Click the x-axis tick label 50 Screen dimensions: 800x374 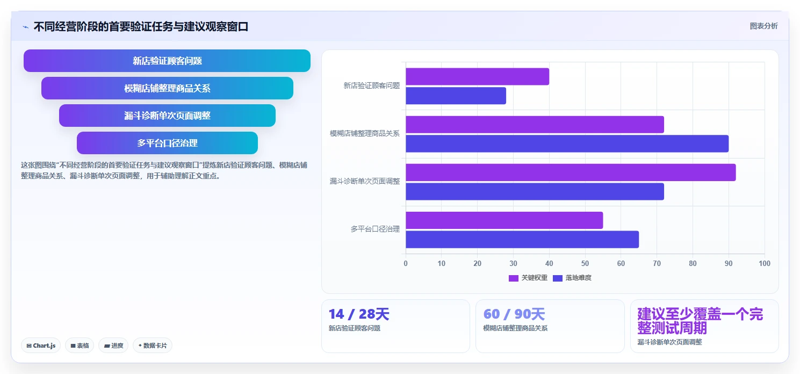click(585, 263)
